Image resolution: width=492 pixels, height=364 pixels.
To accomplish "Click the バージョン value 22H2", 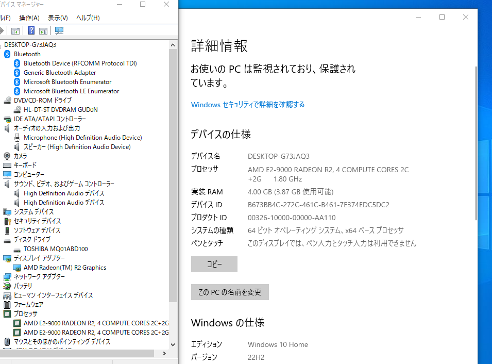I will [x=256, y=357].
